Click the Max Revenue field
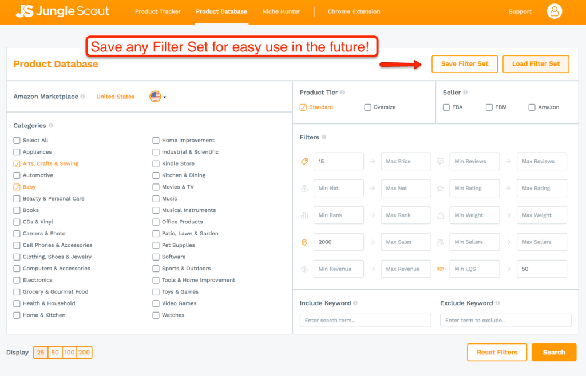586x376 pixels. 406,269
